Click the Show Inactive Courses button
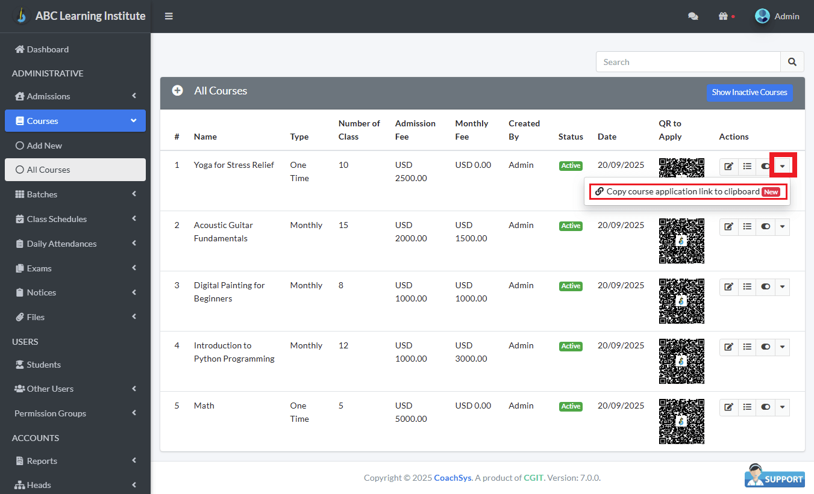The width and height of the screenshot is (814, 494). point(749,92)
